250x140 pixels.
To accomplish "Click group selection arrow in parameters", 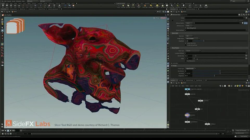I will (246, 18).
